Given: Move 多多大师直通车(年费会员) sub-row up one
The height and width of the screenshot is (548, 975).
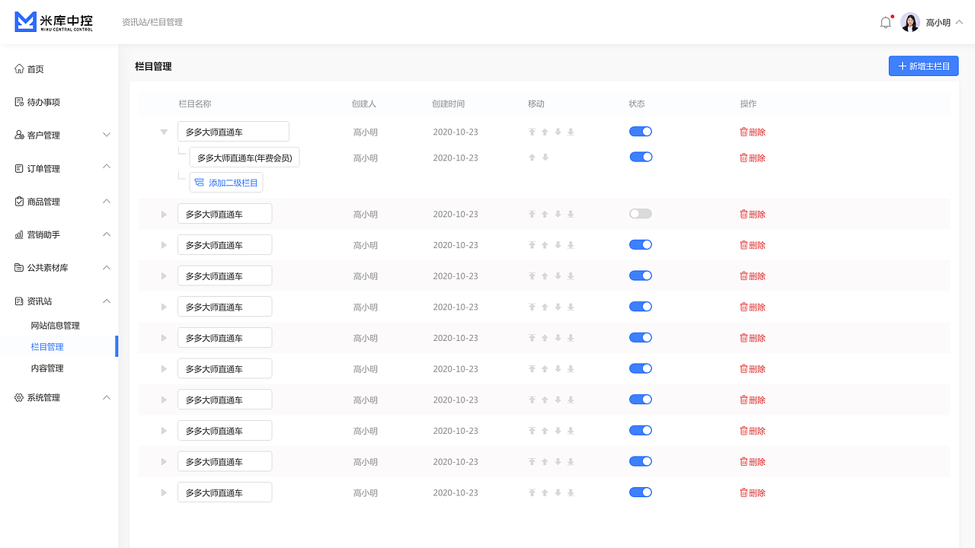Looking at the screenshot, I should (x=532, y=158).
